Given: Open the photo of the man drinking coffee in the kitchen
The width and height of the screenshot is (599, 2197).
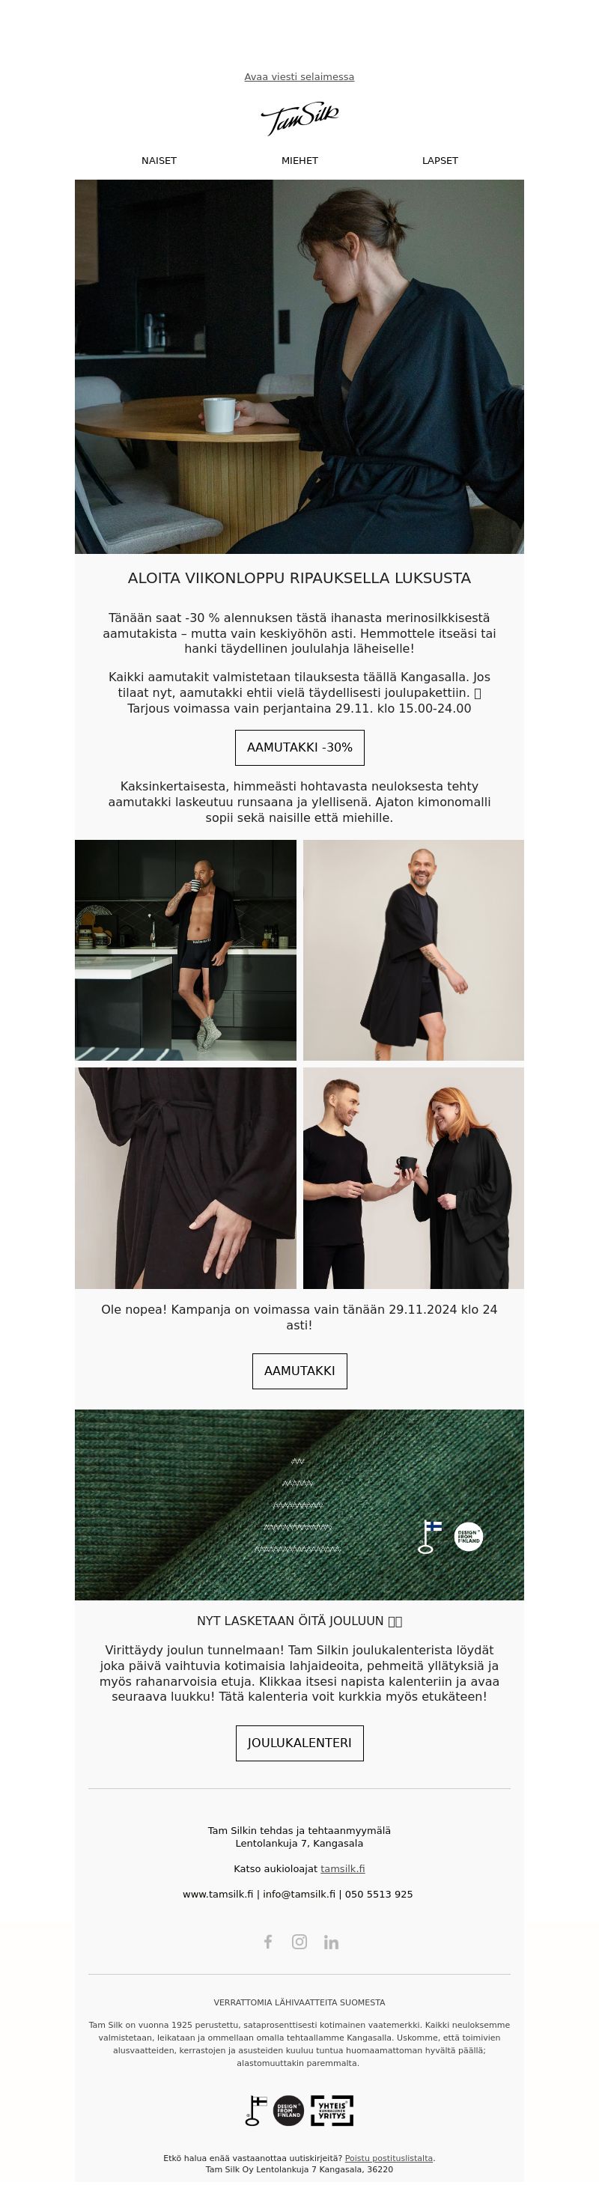Looking at the screenshot, I should pyautogui.click(x=185, y=950).
